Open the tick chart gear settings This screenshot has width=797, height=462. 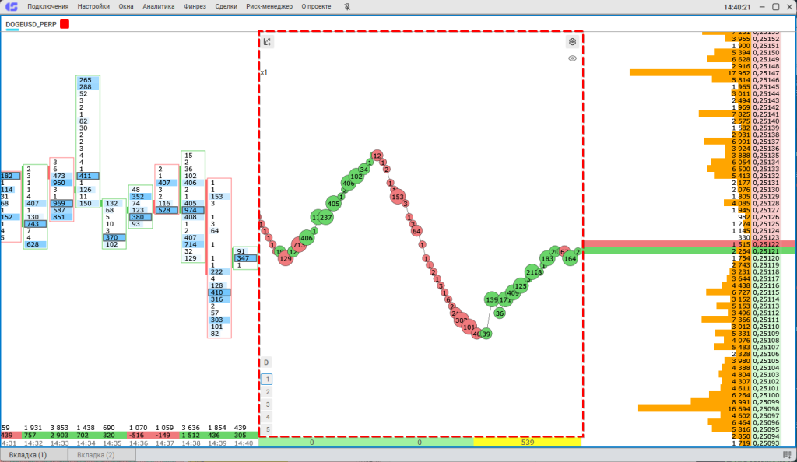pos(572,42)
